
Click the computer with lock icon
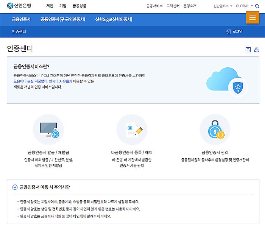click(x=48, y=130)
